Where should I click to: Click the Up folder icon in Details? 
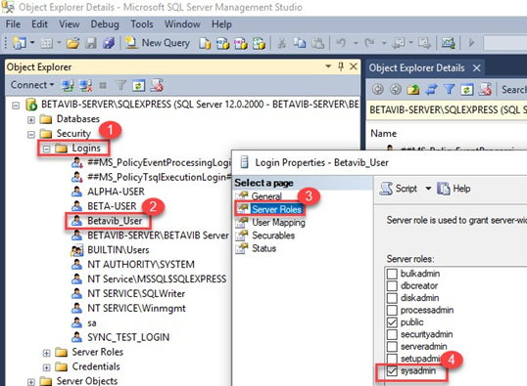(x=413, y=90)
